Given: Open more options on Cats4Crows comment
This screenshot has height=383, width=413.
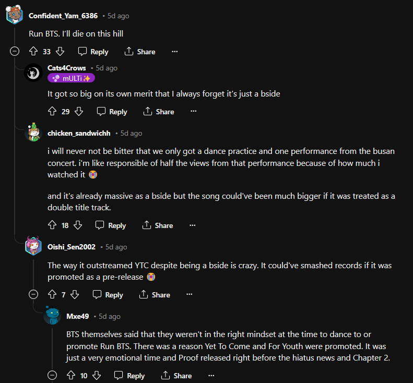Looking at the screenshot, I should 194,112.
